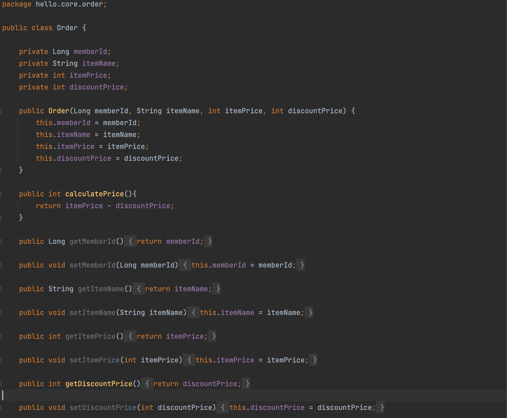Click the getItemName method name

[101, 289]
